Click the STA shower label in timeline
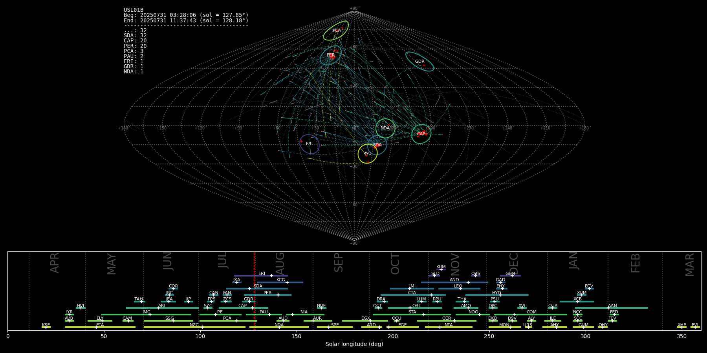This screenshot has width=707, height=353. coord(412,312)
